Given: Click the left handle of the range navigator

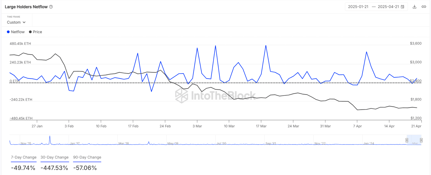Looking at the screenshot, I should (x=407, y=140).
